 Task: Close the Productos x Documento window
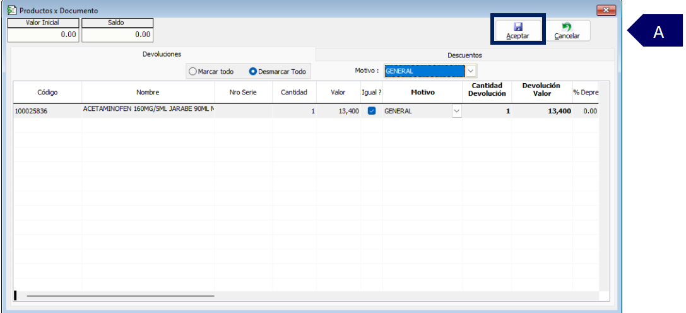[606, 10]
